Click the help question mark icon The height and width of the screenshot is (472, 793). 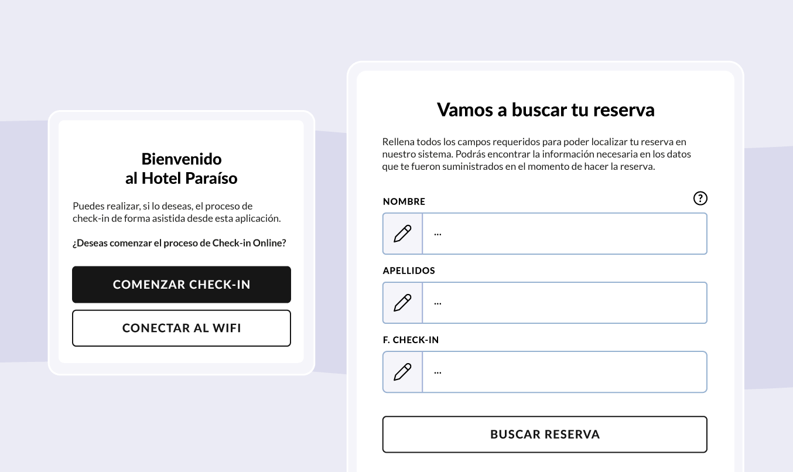tap(700, 199)
